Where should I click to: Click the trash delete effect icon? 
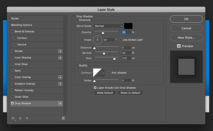tap(63, 118)
